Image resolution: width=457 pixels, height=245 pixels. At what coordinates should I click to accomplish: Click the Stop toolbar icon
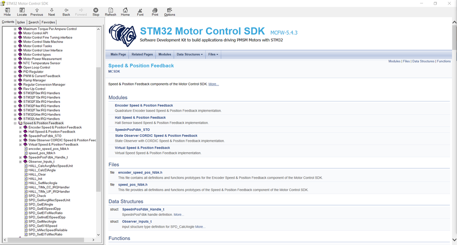96,12
